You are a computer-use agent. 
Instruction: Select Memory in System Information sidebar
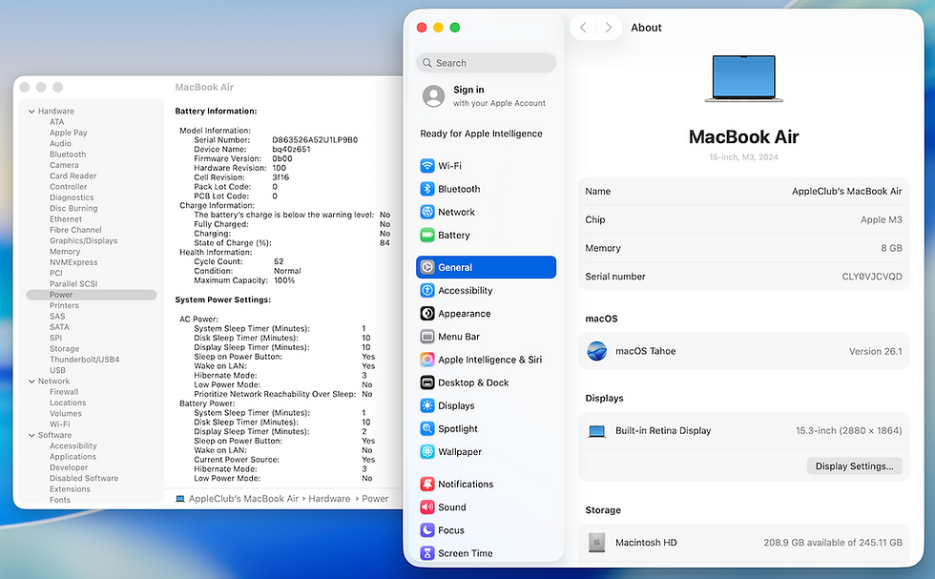click(65, 252)
